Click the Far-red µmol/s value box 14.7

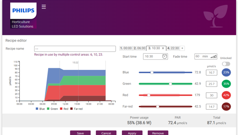click(x=211, y=107)
